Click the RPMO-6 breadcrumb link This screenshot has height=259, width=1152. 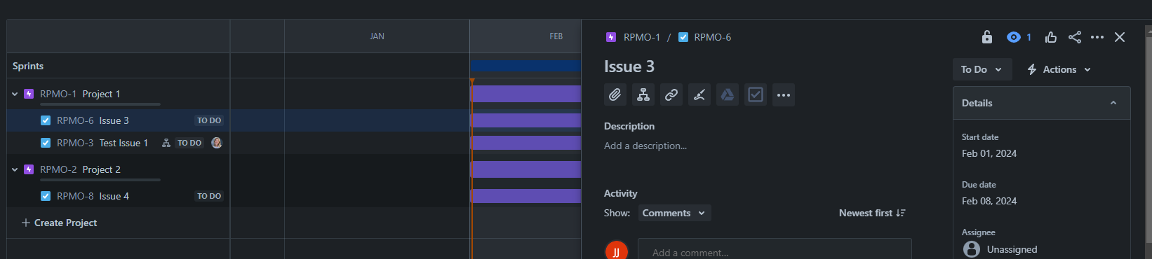click(x=713, y=37)
